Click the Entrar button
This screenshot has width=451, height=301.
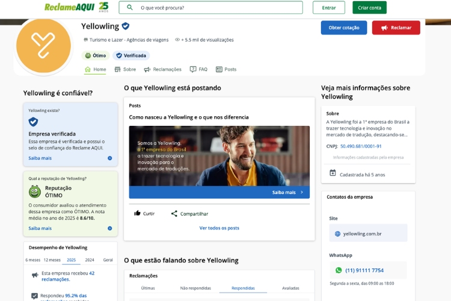(x=329, y=8)
